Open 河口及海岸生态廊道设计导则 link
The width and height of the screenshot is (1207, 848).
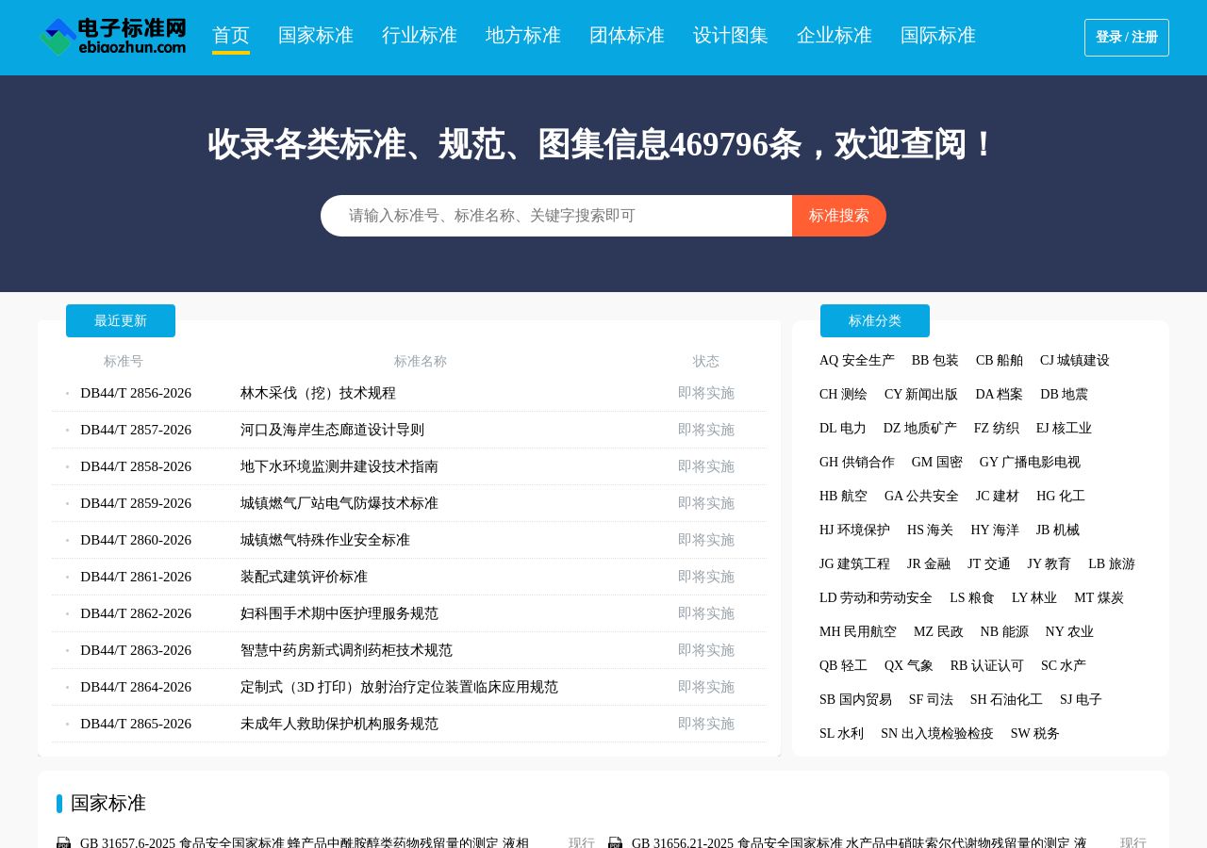click(x=332, y=430)
